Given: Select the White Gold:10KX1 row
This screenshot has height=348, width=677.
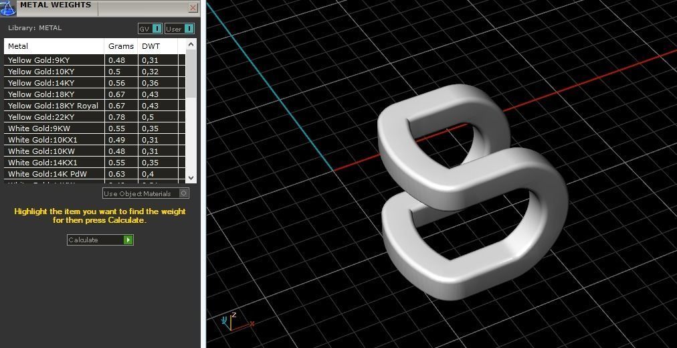Looking at the screenshot, I should 95,139.
